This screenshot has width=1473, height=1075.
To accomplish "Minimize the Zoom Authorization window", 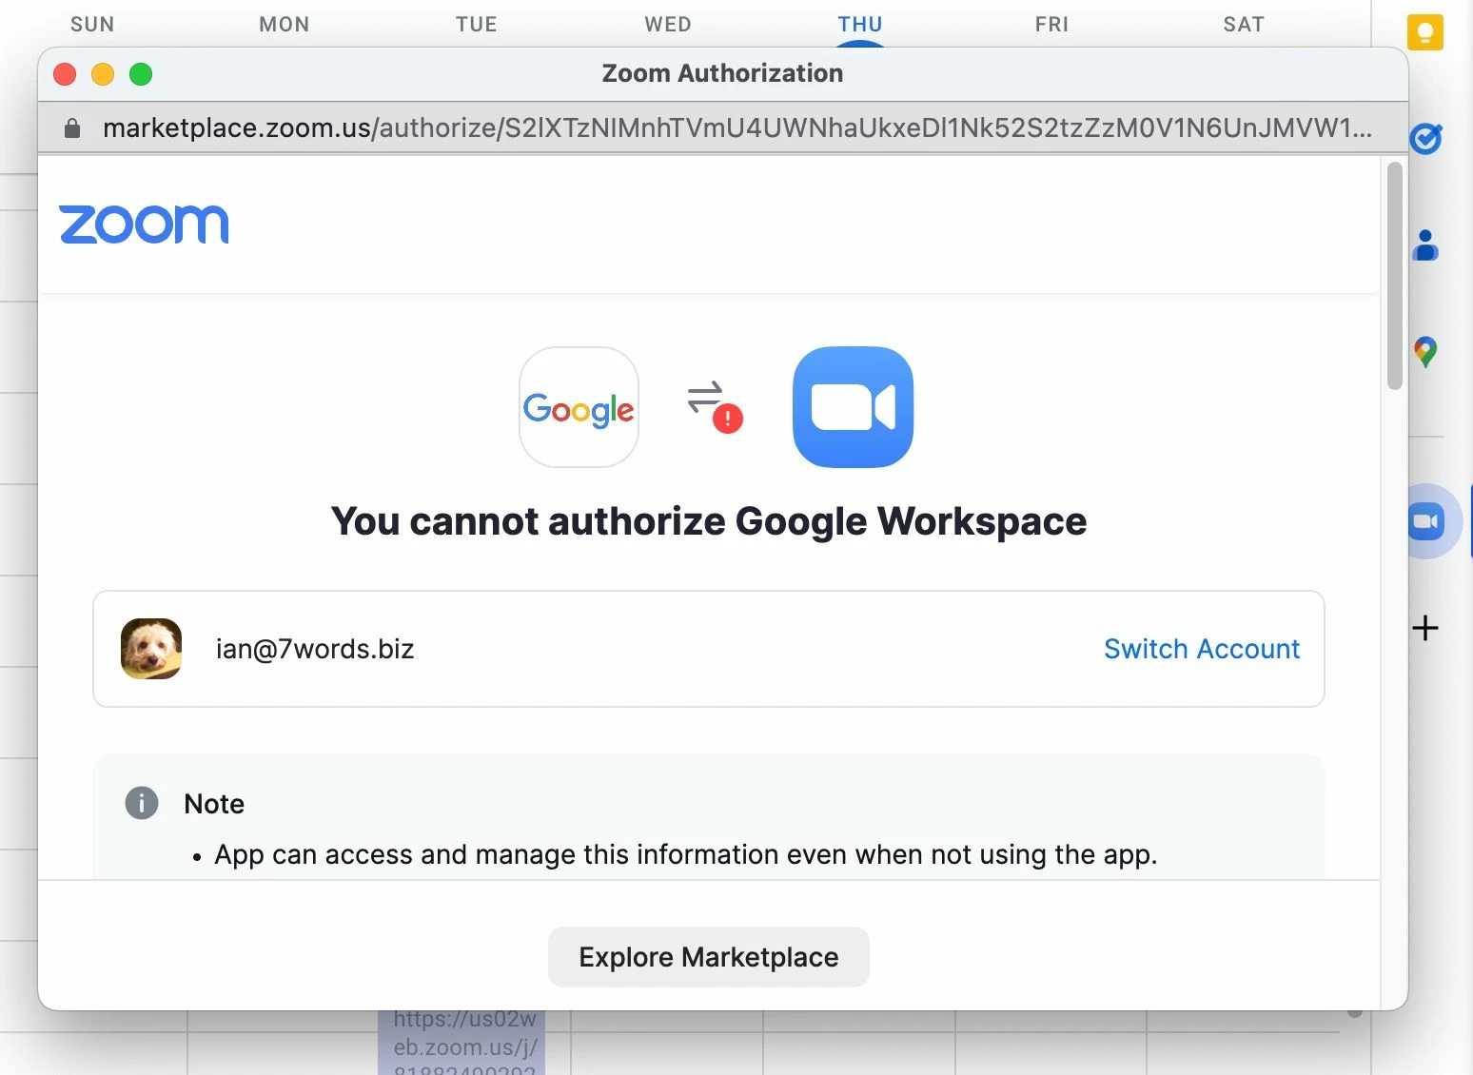I will 103,74.
